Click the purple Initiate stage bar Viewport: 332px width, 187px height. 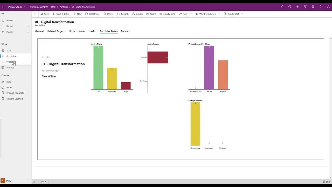[209, 68]
